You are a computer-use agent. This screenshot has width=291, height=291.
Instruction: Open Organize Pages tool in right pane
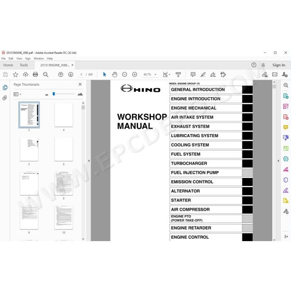286,106
